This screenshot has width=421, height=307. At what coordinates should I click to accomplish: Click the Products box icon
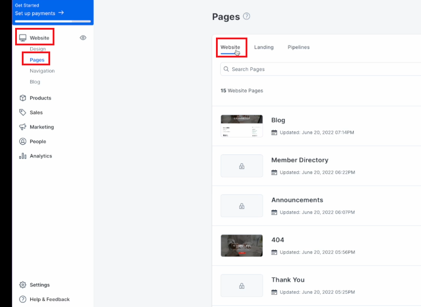coord(23,98)
